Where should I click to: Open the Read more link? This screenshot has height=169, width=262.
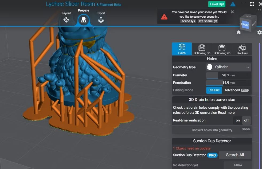point(226,113)
